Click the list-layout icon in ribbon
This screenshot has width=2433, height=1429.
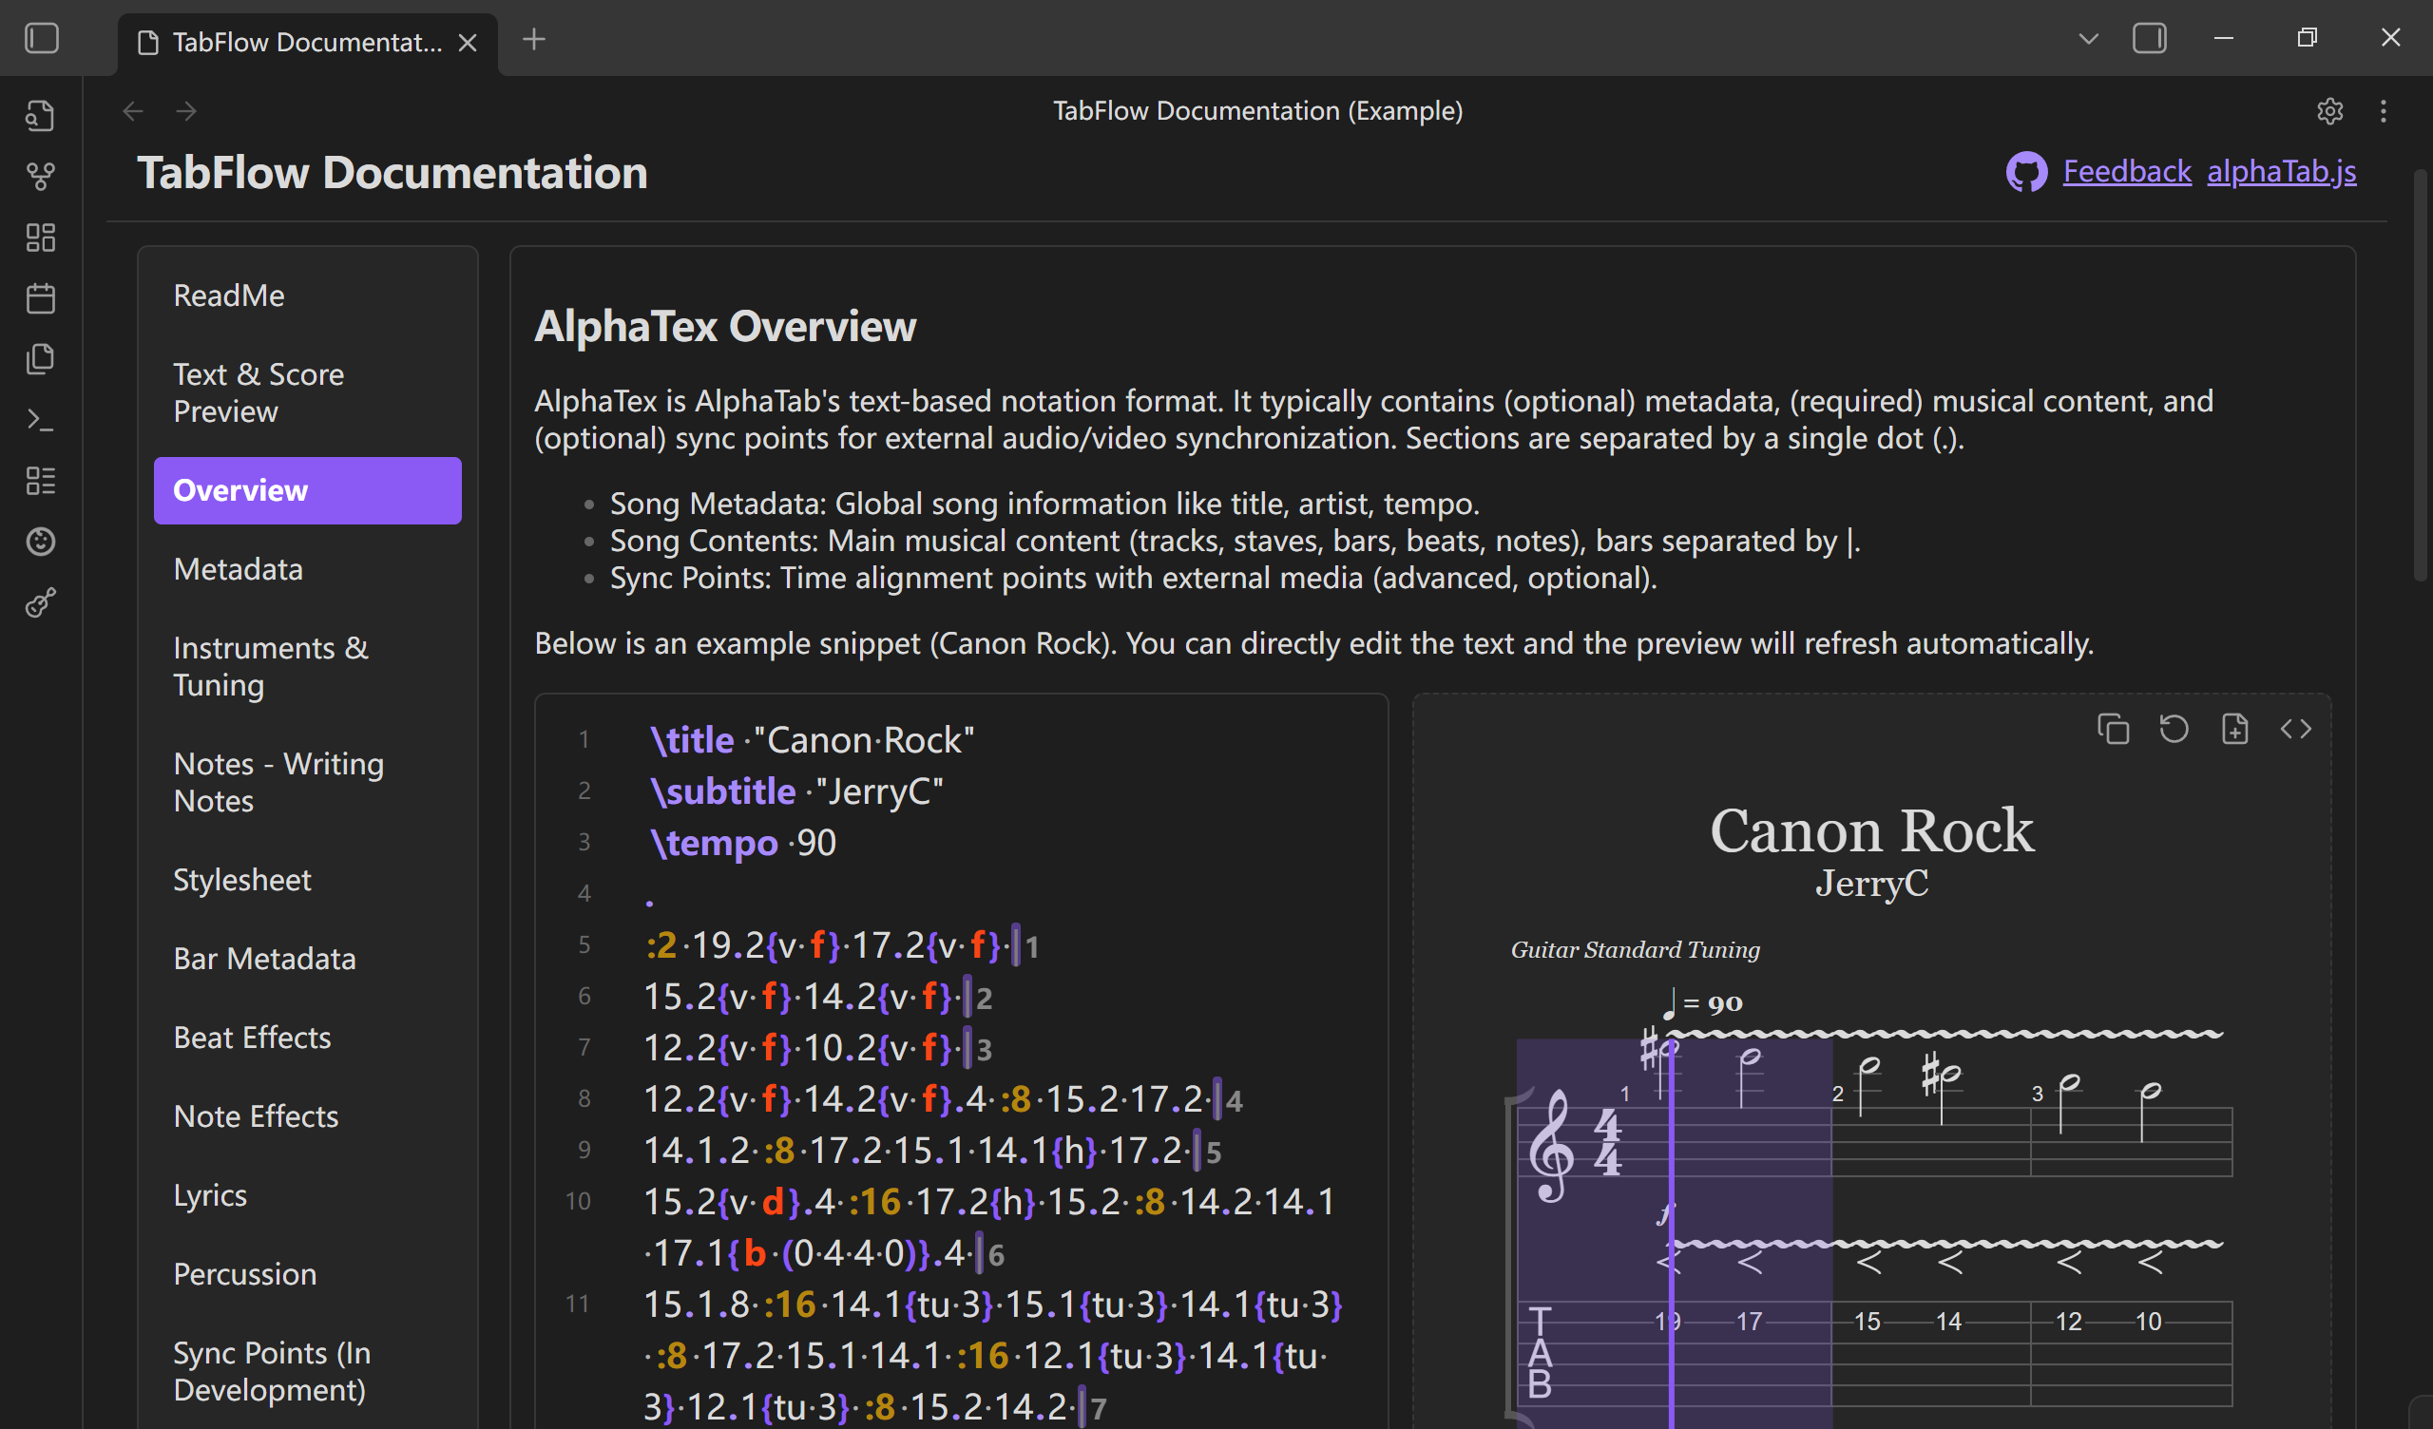(x=41, y=481)
